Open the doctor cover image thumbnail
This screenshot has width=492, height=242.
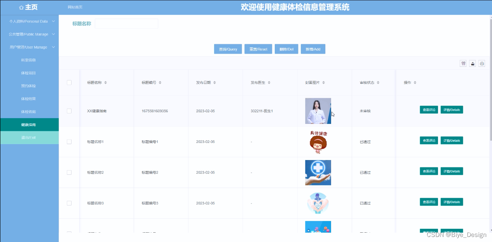pos(318,111)
